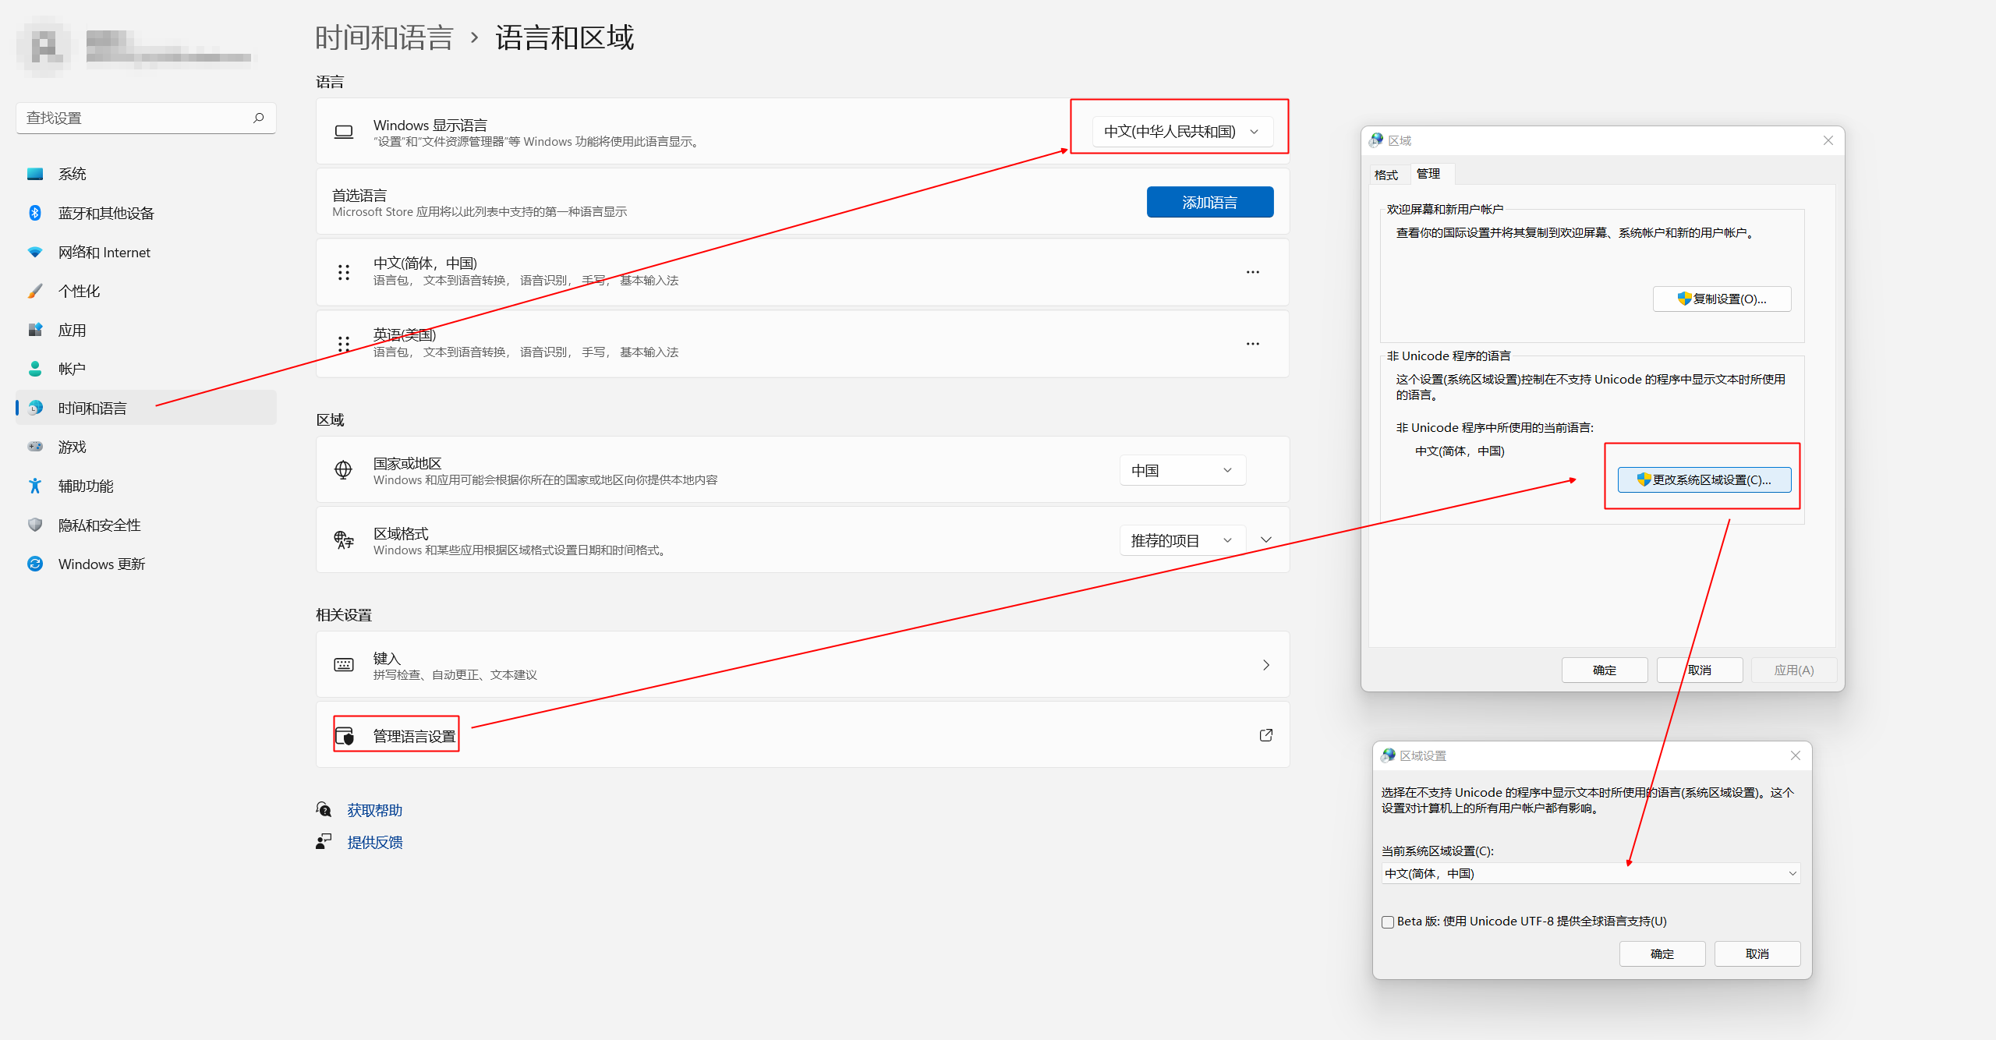This screenshot has height=1040, width=1996.
Task: Enable Beta Unicode UTF-8 checkbox
Action: pos(1388,921)
